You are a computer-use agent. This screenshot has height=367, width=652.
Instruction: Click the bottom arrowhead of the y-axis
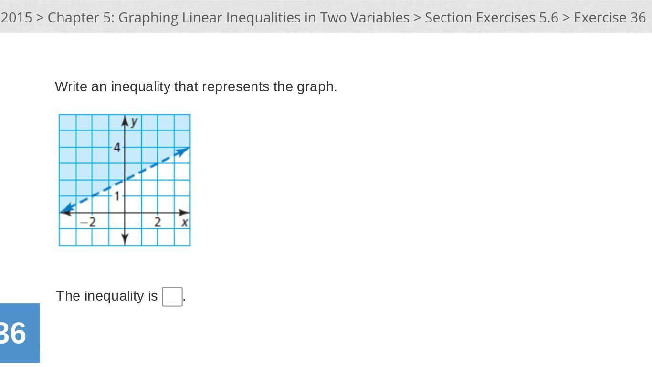point(125,238)
